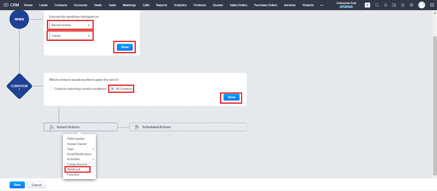The width and height of the screenshot is (437, 191).
Task: Click the Zoho CRM logo icon
Action: [x=6, y=5]
